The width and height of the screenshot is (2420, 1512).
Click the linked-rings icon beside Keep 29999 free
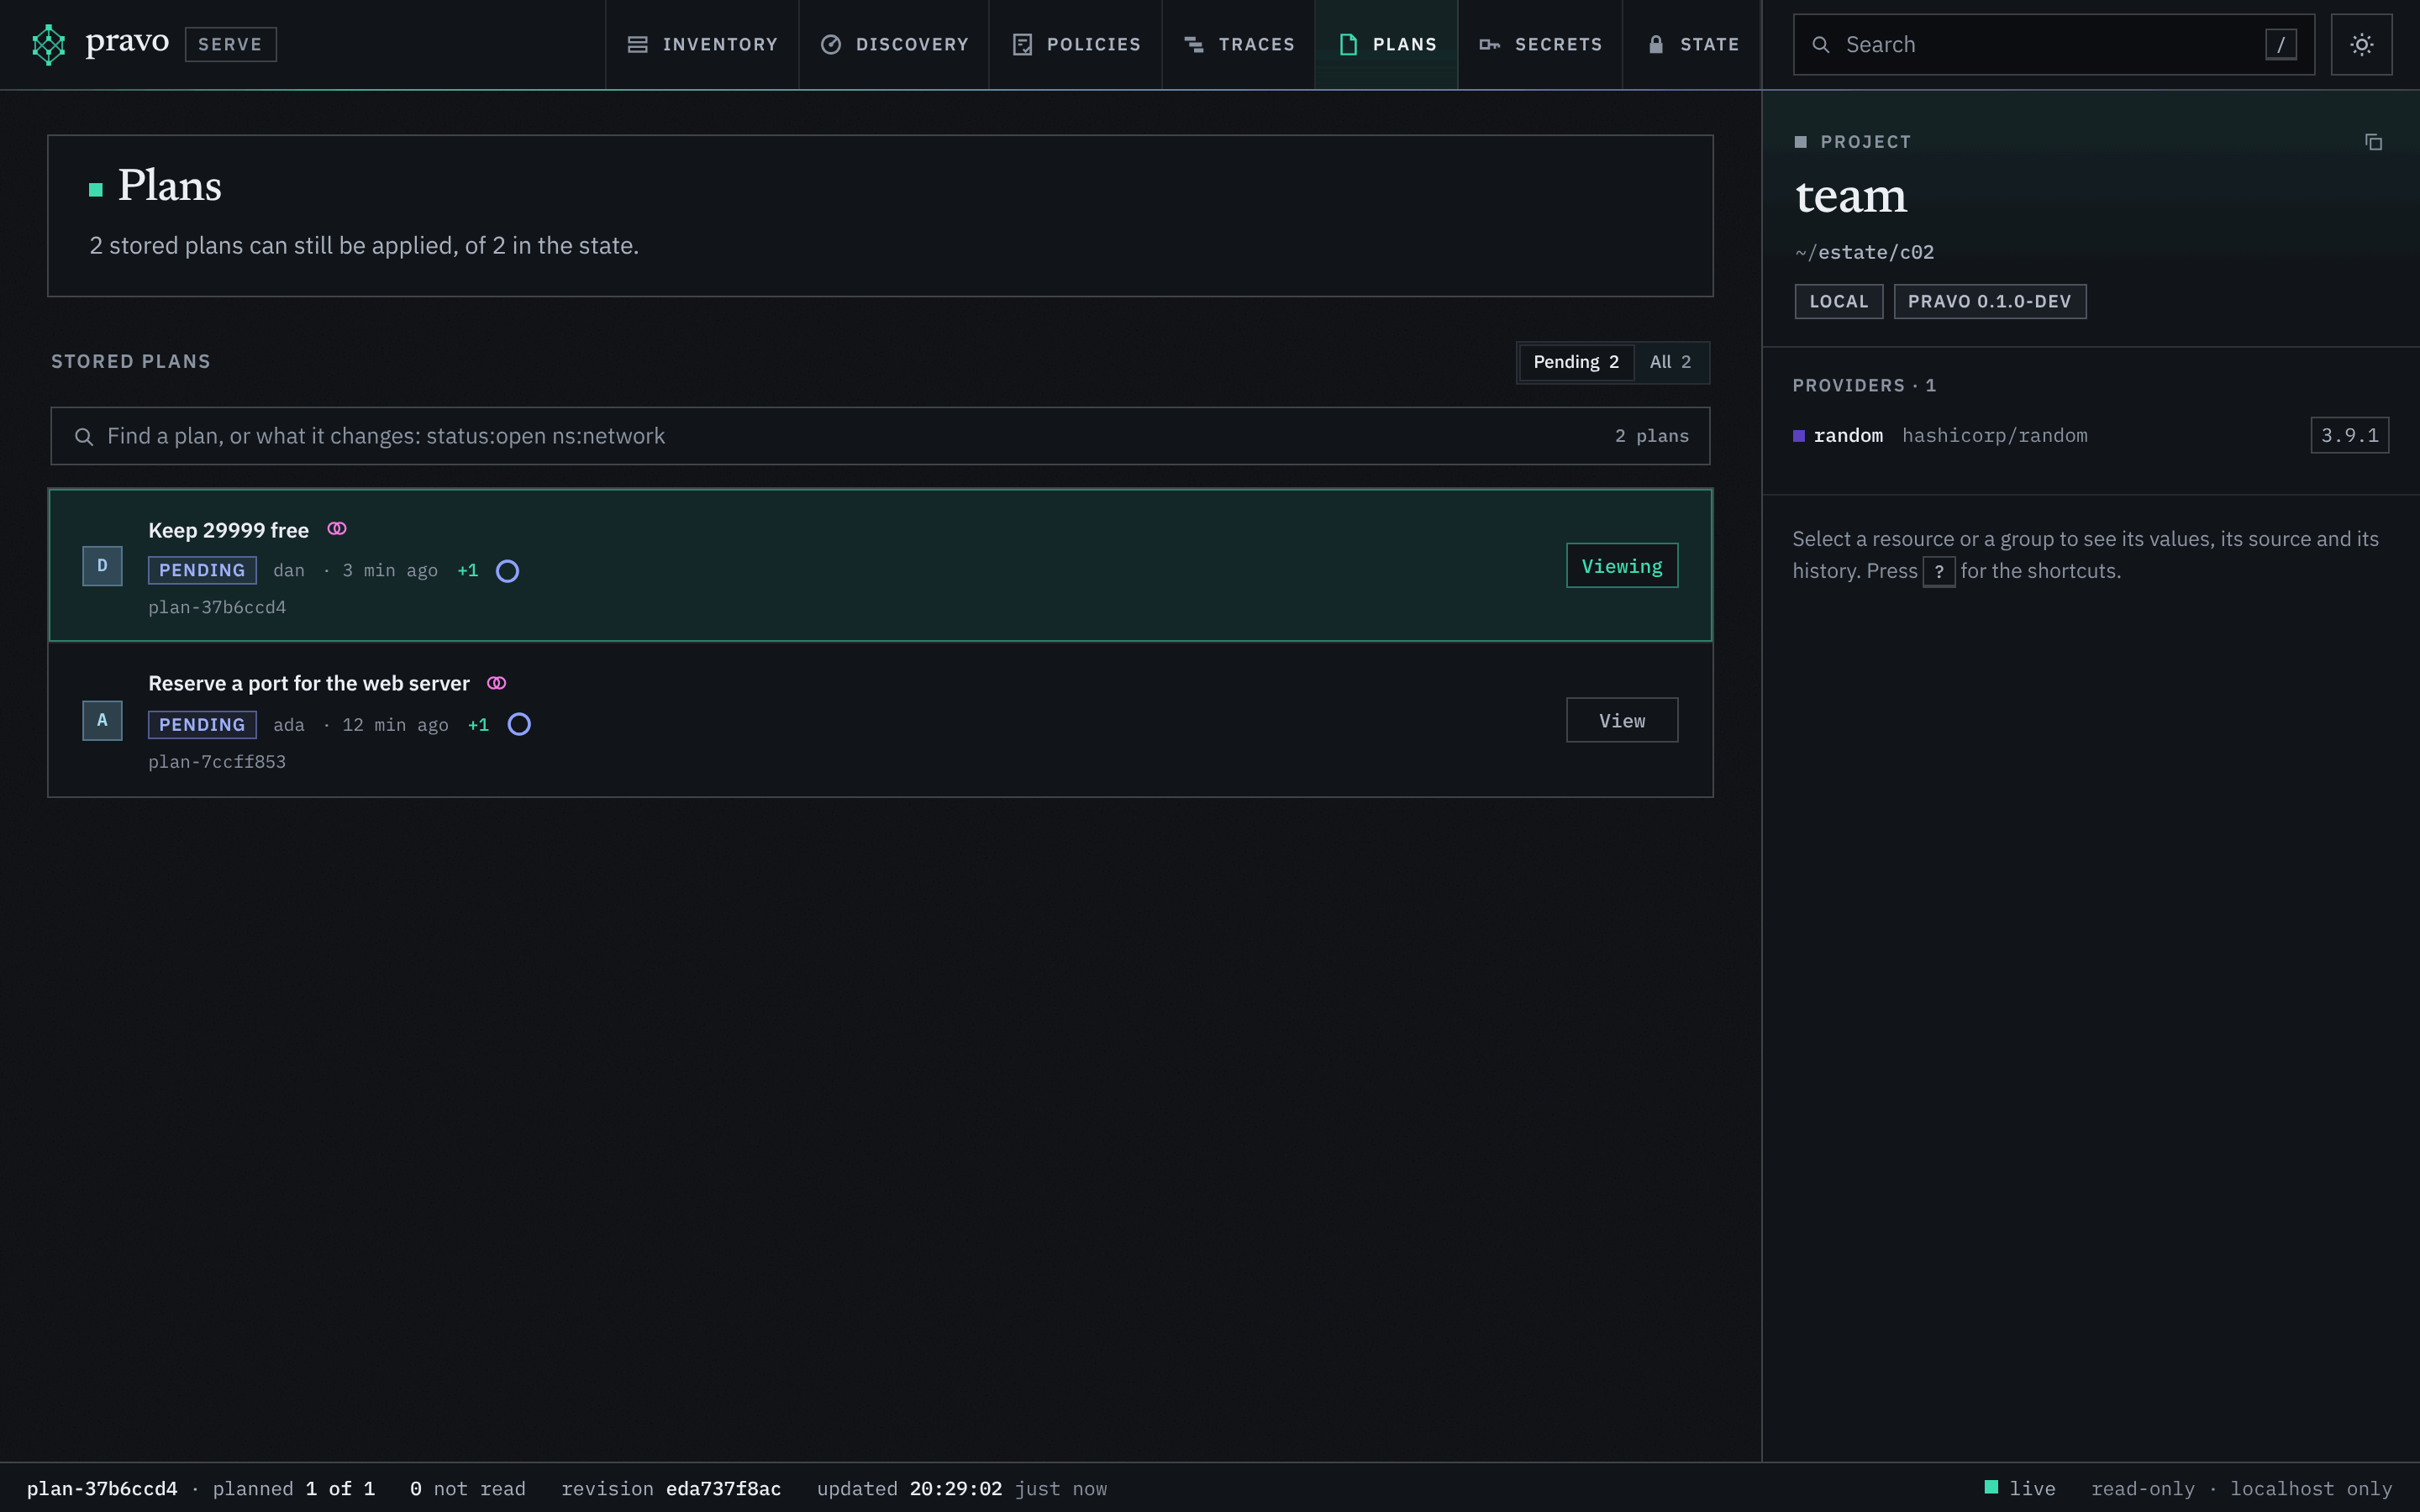(337, 529)
